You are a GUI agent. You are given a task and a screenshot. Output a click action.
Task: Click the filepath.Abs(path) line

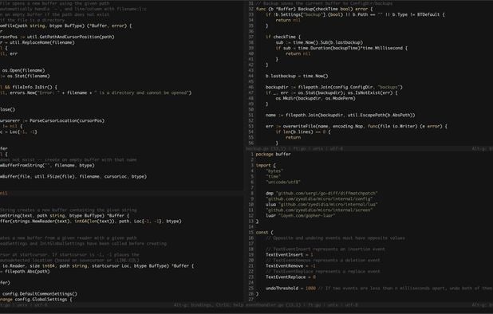[x=25, y=272]
